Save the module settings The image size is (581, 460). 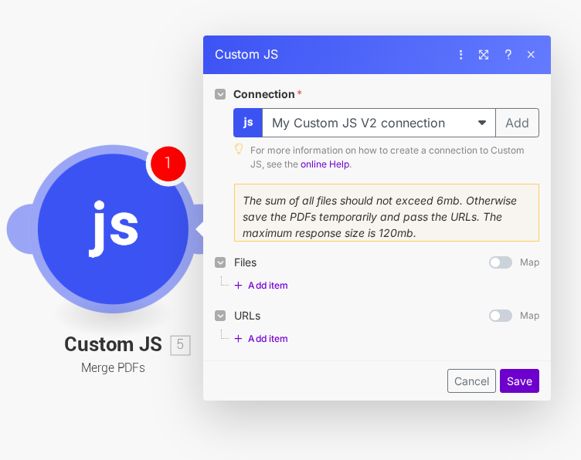(x=519, y=381)
